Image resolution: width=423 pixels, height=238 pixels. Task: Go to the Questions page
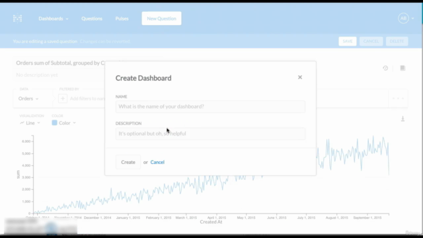pos(92,19)
